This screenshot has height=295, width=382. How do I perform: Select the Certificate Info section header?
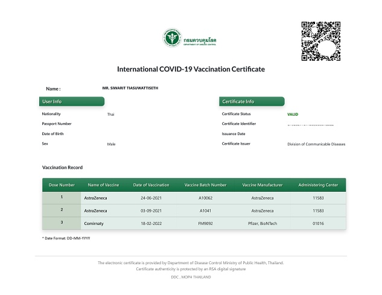coord(251,101)
